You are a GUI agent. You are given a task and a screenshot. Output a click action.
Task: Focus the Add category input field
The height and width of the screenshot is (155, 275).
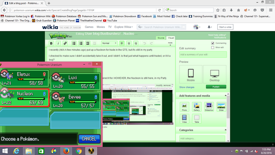(x=202, y=139)
